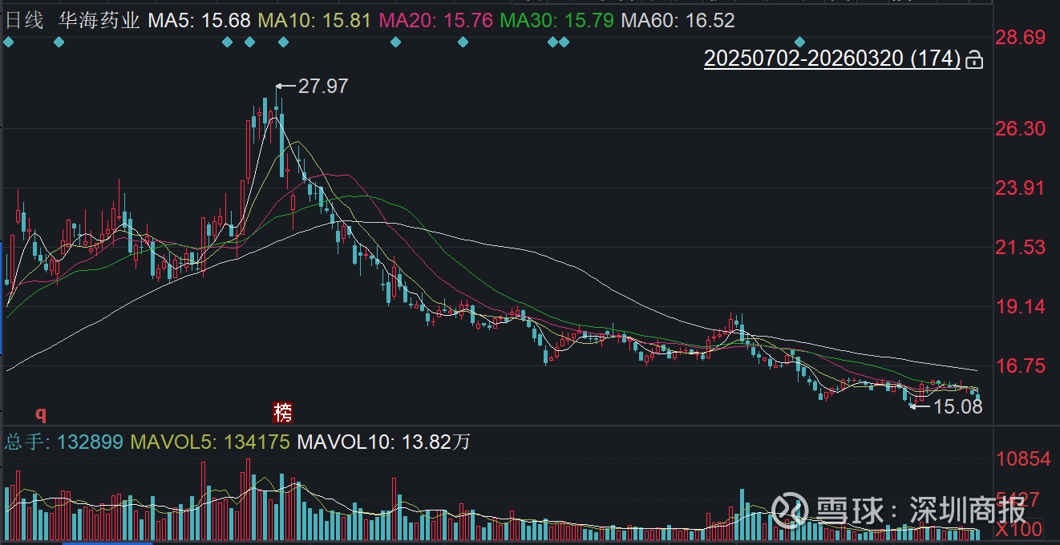Click the MA5: 15.68 indicator label
The height and width of the screenshot is (545, 1060).
(199, 20)
